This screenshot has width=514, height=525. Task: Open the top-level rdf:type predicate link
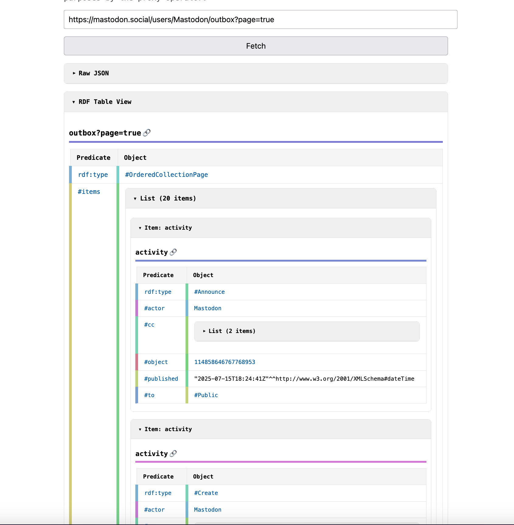click(93, 175)
